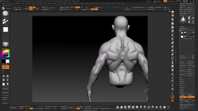Viewport: 198px width, 111px height.
Task: Select the Trim Dynamic brush icon
Action: point(173,31)
